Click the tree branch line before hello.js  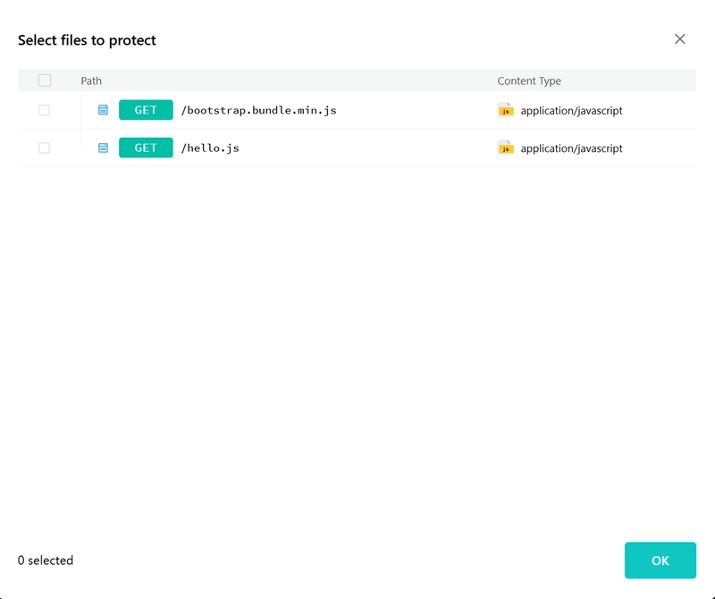tap(86, 143)
